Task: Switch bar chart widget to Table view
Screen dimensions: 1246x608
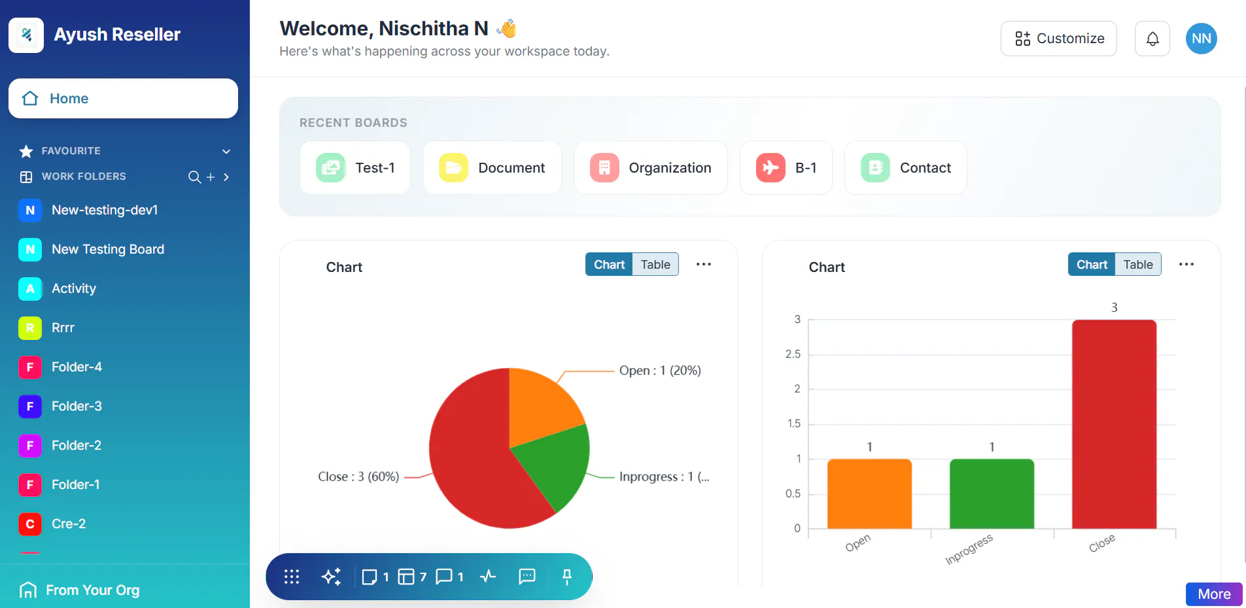Action: pyautogui.click(x=1138, y=264)
